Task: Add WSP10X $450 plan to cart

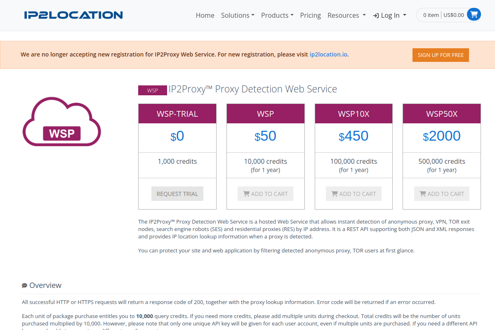Action: point(354,194)
